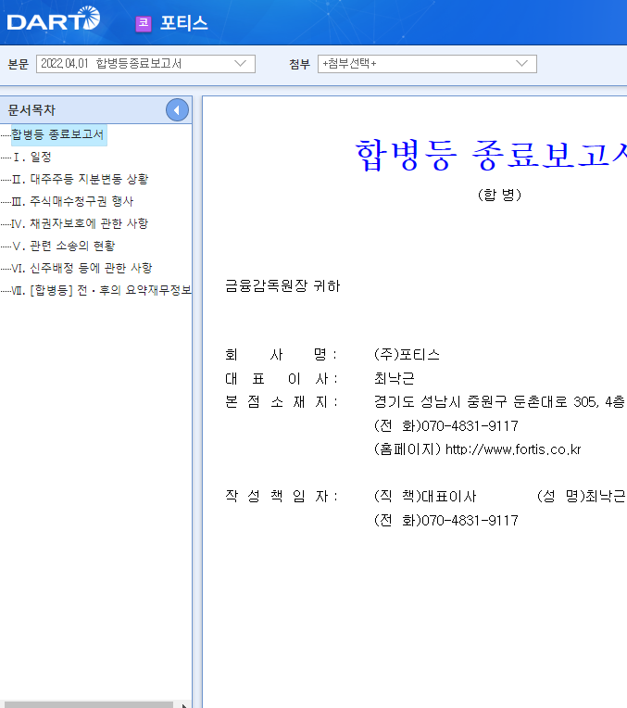Screen dimensions: 627x708
Task: Select 합병등 종료보고서 in the document tree
Action: click(x=58, y=134)
